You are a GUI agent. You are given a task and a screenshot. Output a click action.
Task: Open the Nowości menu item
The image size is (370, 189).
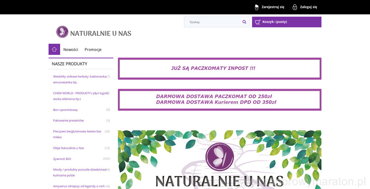71,50
